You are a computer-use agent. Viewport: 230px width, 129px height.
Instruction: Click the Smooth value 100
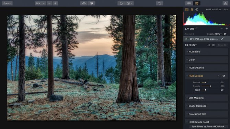point(223,86)
